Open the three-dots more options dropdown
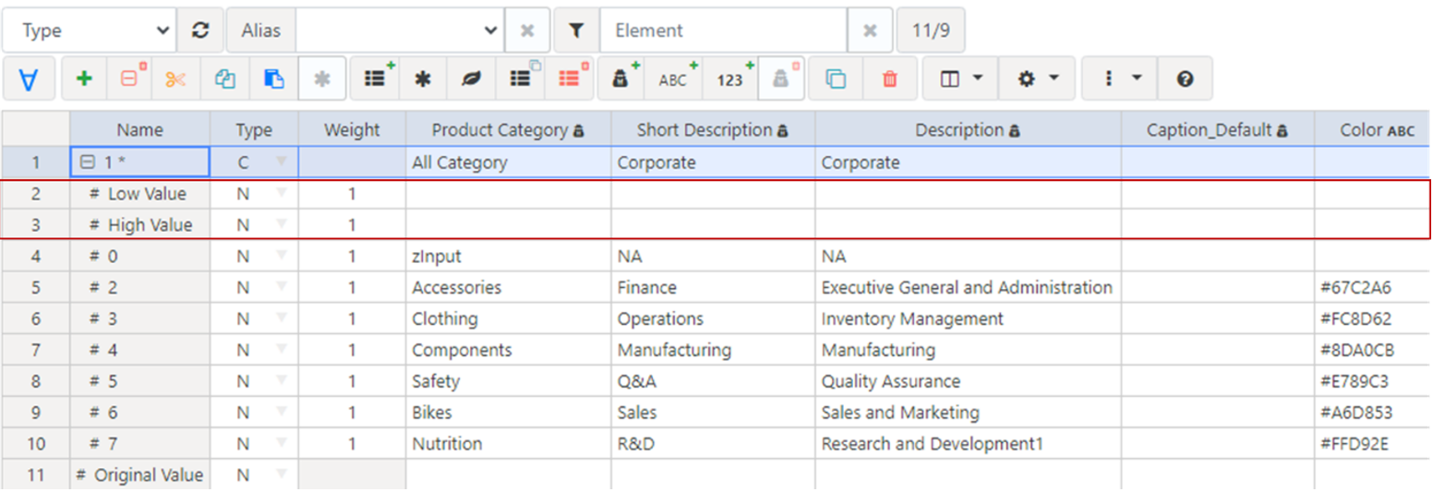 pos(1119,78)
